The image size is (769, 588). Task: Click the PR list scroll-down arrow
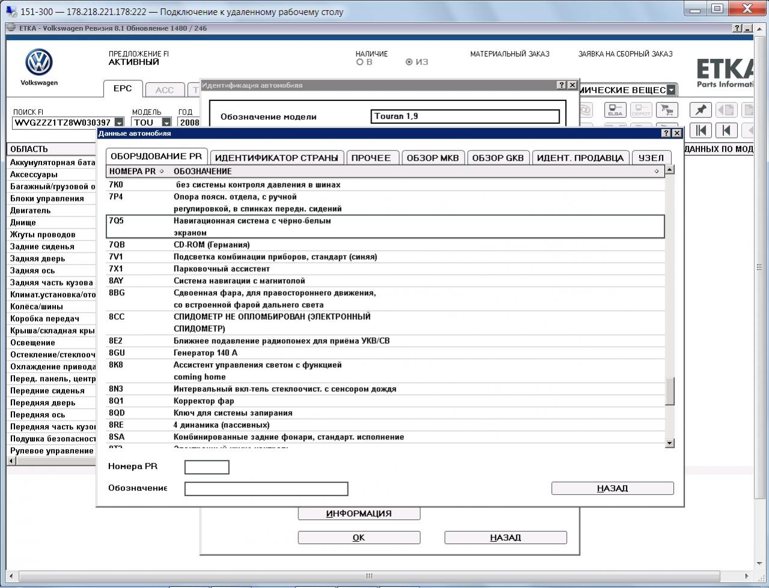670,443
